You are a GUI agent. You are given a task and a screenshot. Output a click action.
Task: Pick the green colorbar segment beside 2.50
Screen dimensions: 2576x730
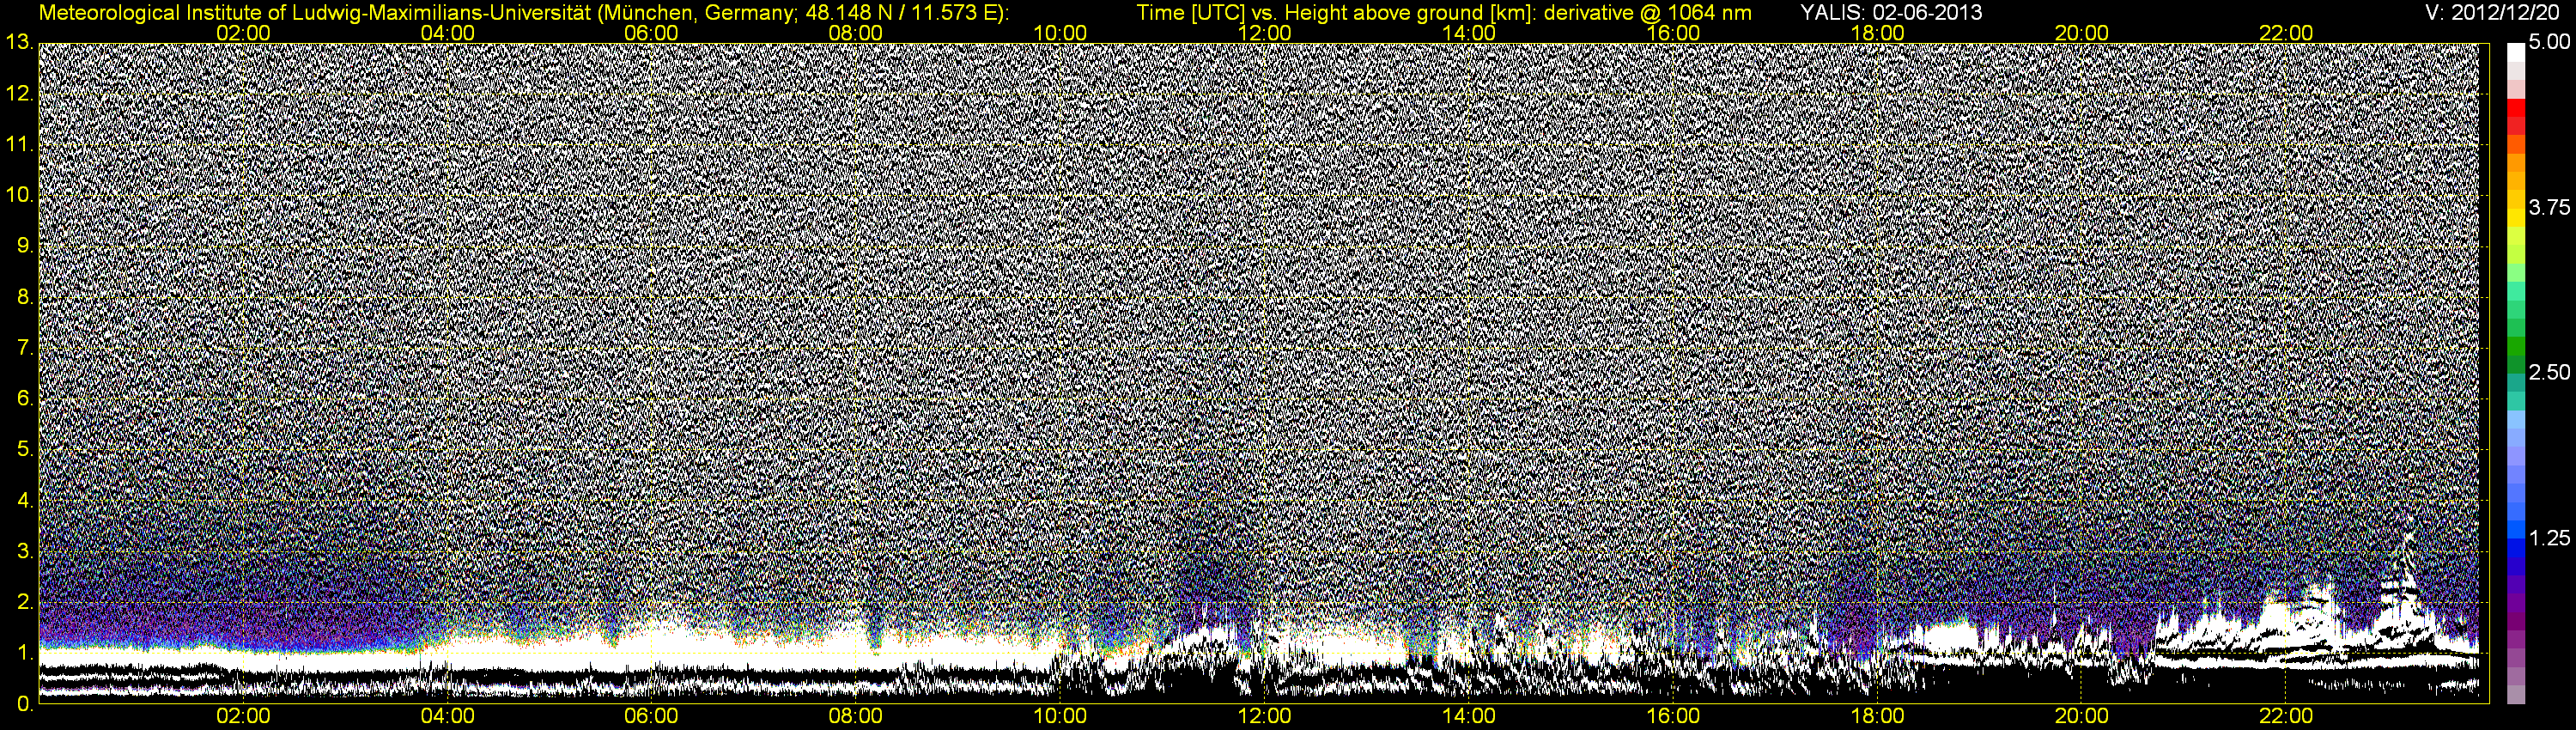point(2516,365)
